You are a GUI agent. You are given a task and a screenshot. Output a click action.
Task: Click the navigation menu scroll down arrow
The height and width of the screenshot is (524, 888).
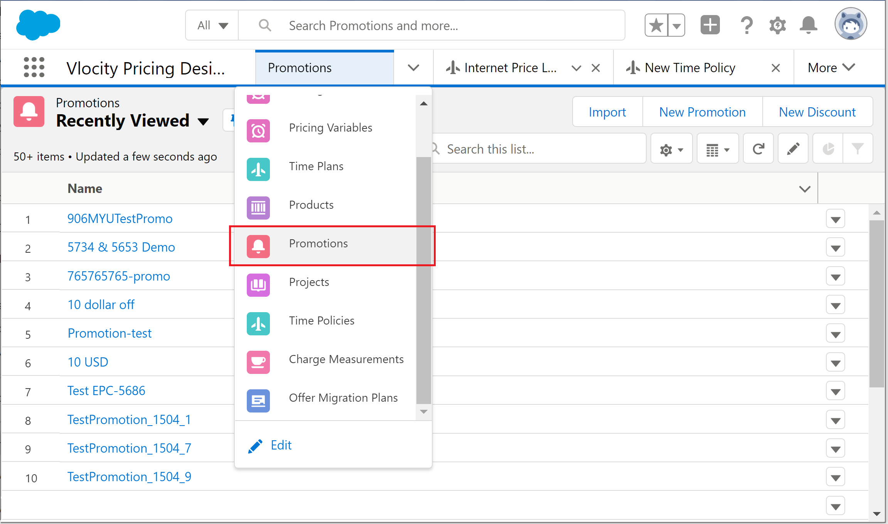(x=424, y=412)
